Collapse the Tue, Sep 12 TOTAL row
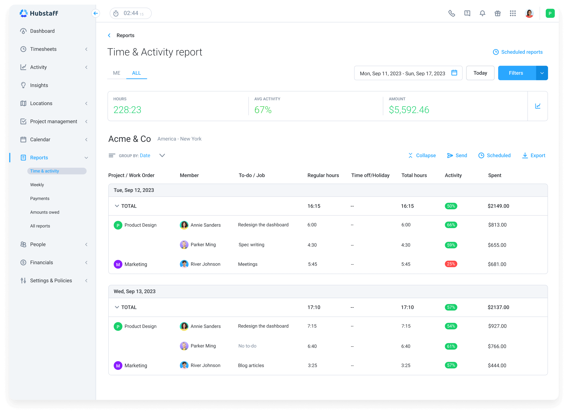This screenshot has width=568, height=414. (117, 206)
